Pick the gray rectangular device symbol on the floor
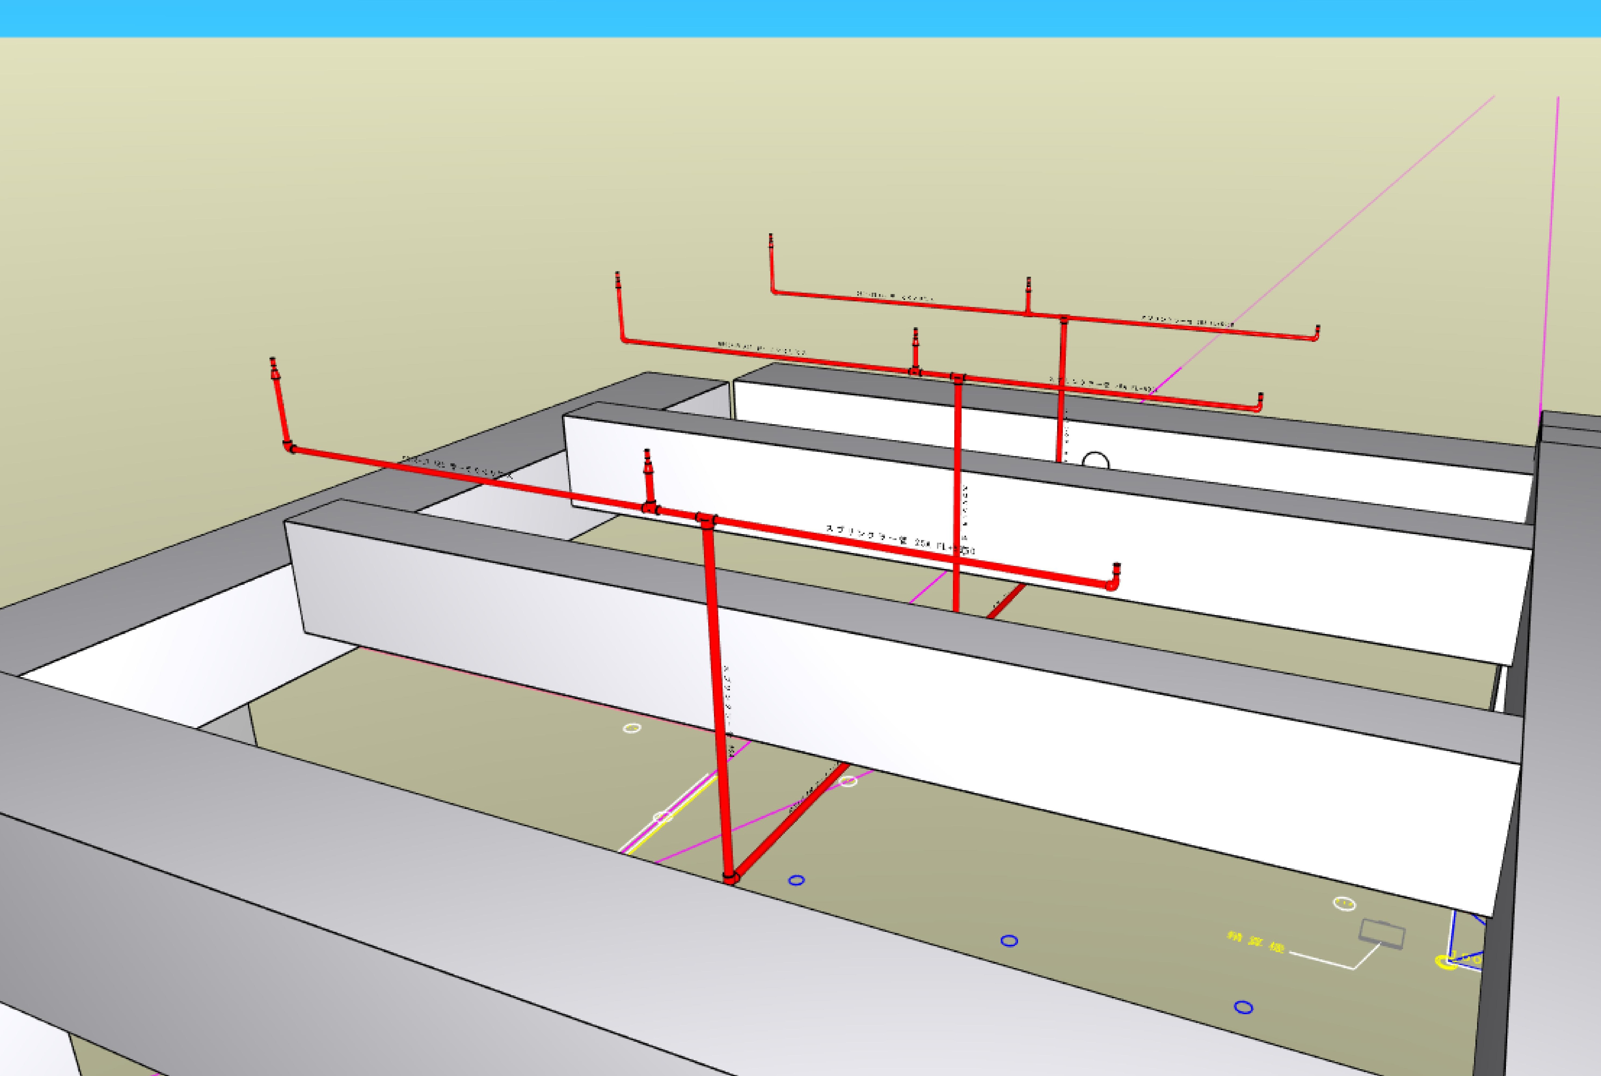The width and height of the screenshot is (1601, 1076). coord(1382,935)
